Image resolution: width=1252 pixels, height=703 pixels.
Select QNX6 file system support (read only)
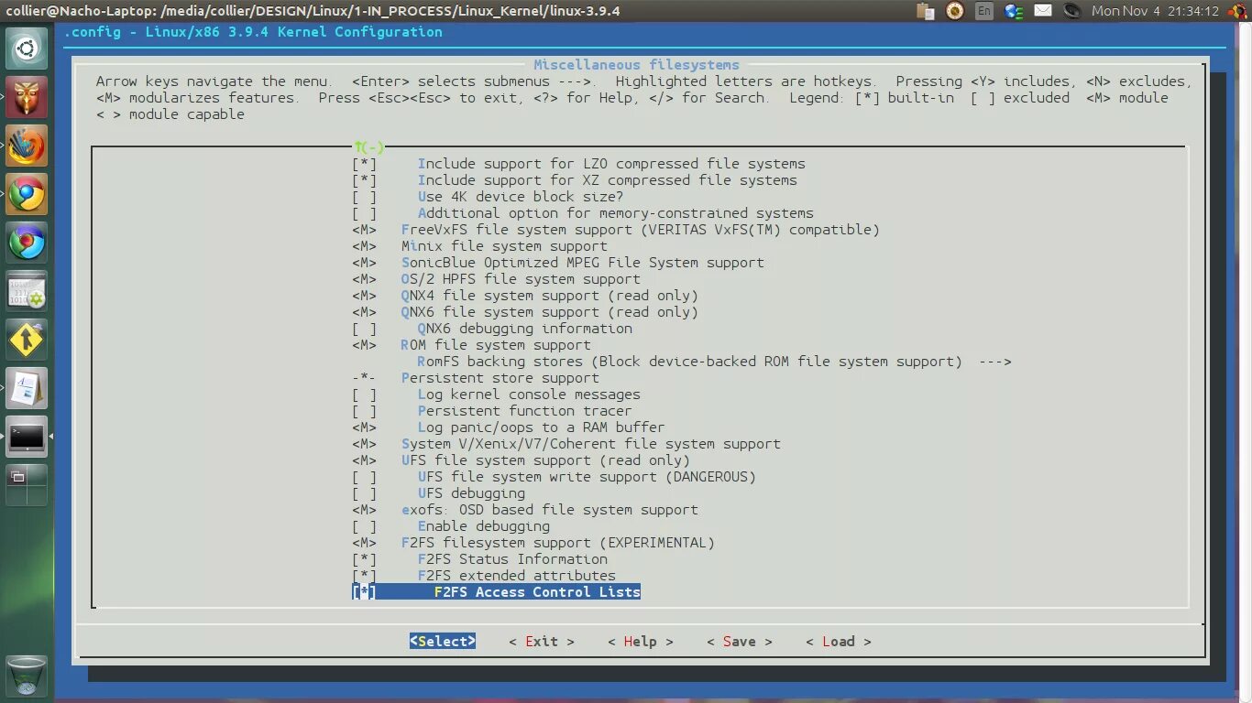click(525, 312)
